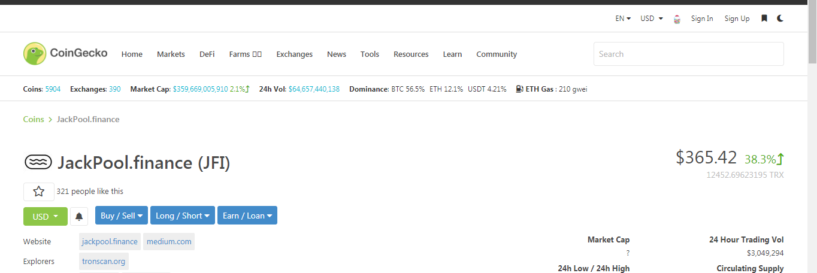This screenshot has width=817, height=273.
Task: Click the 321 people like this text
Action: tap(90, 192)
